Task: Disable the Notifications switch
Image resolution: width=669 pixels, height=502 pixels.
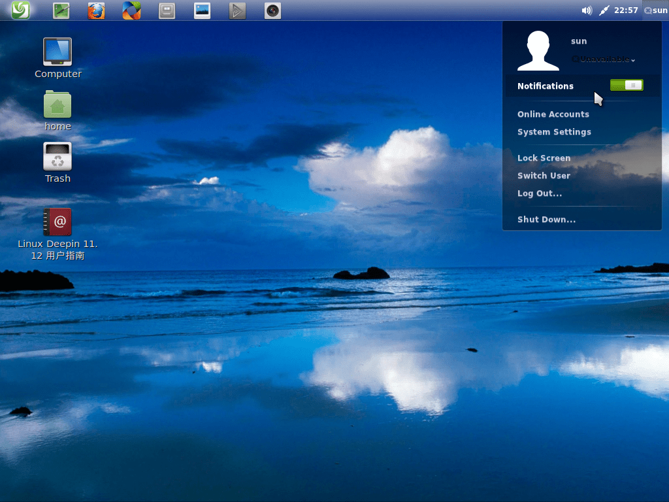Action: click(626, 85)
